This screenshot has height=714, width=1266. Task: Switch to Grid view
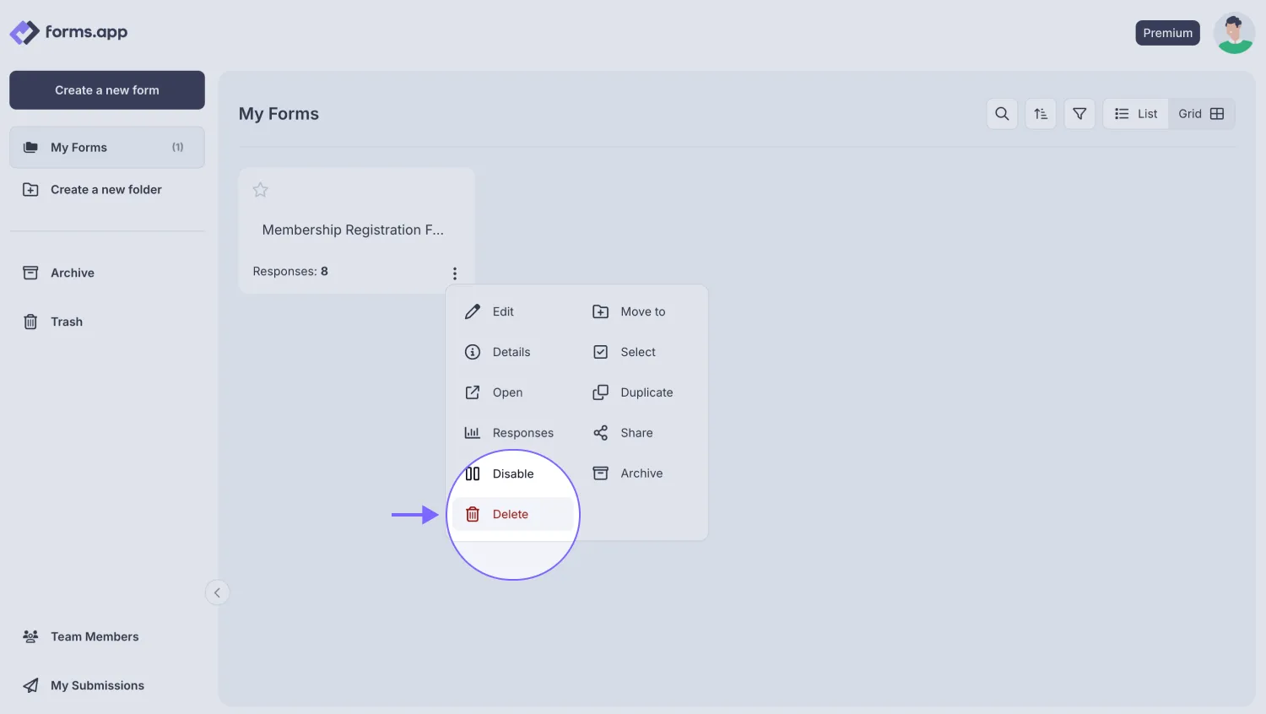tap(1200, 113)
